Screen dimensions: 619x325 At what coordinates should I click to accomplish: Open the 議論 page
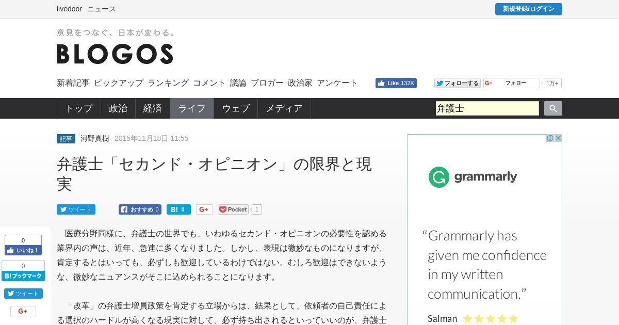point(238,83)
